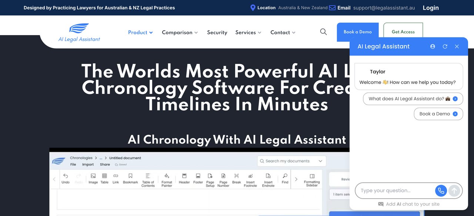Click the Chronologies breadcrumb

[x=81, y=158]
